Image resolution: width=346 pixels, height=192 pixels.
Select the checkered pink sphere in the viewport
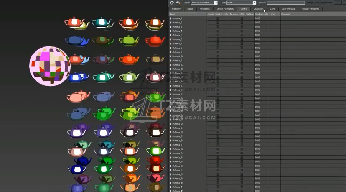[x=49, y=66]
